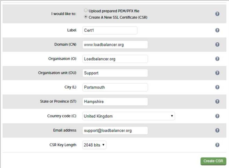Open help icon next to Organisation (O)
The height and width of the screenshot is (168, 229).
tap(217, 59)
